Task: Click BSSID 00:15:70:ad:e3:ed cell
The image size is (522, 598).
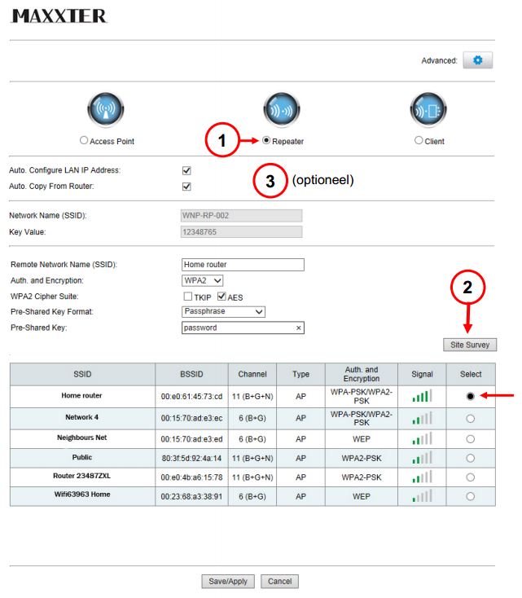Action: pyautogui.click(x=191, y=439)
